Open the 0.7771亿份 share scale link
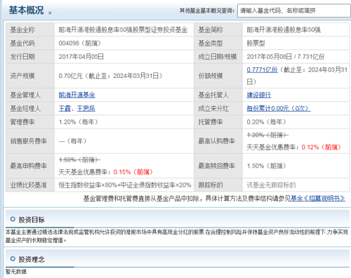Screen dimensions: 351x278 pos(262,69)
